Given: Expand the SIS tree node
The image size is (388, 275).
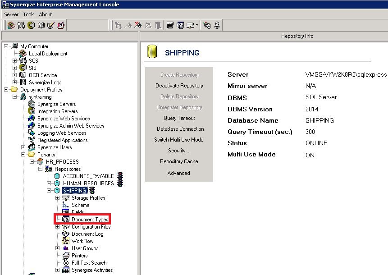Looking at the screenshot, I should pyautogui.click(x=14, y=68).
